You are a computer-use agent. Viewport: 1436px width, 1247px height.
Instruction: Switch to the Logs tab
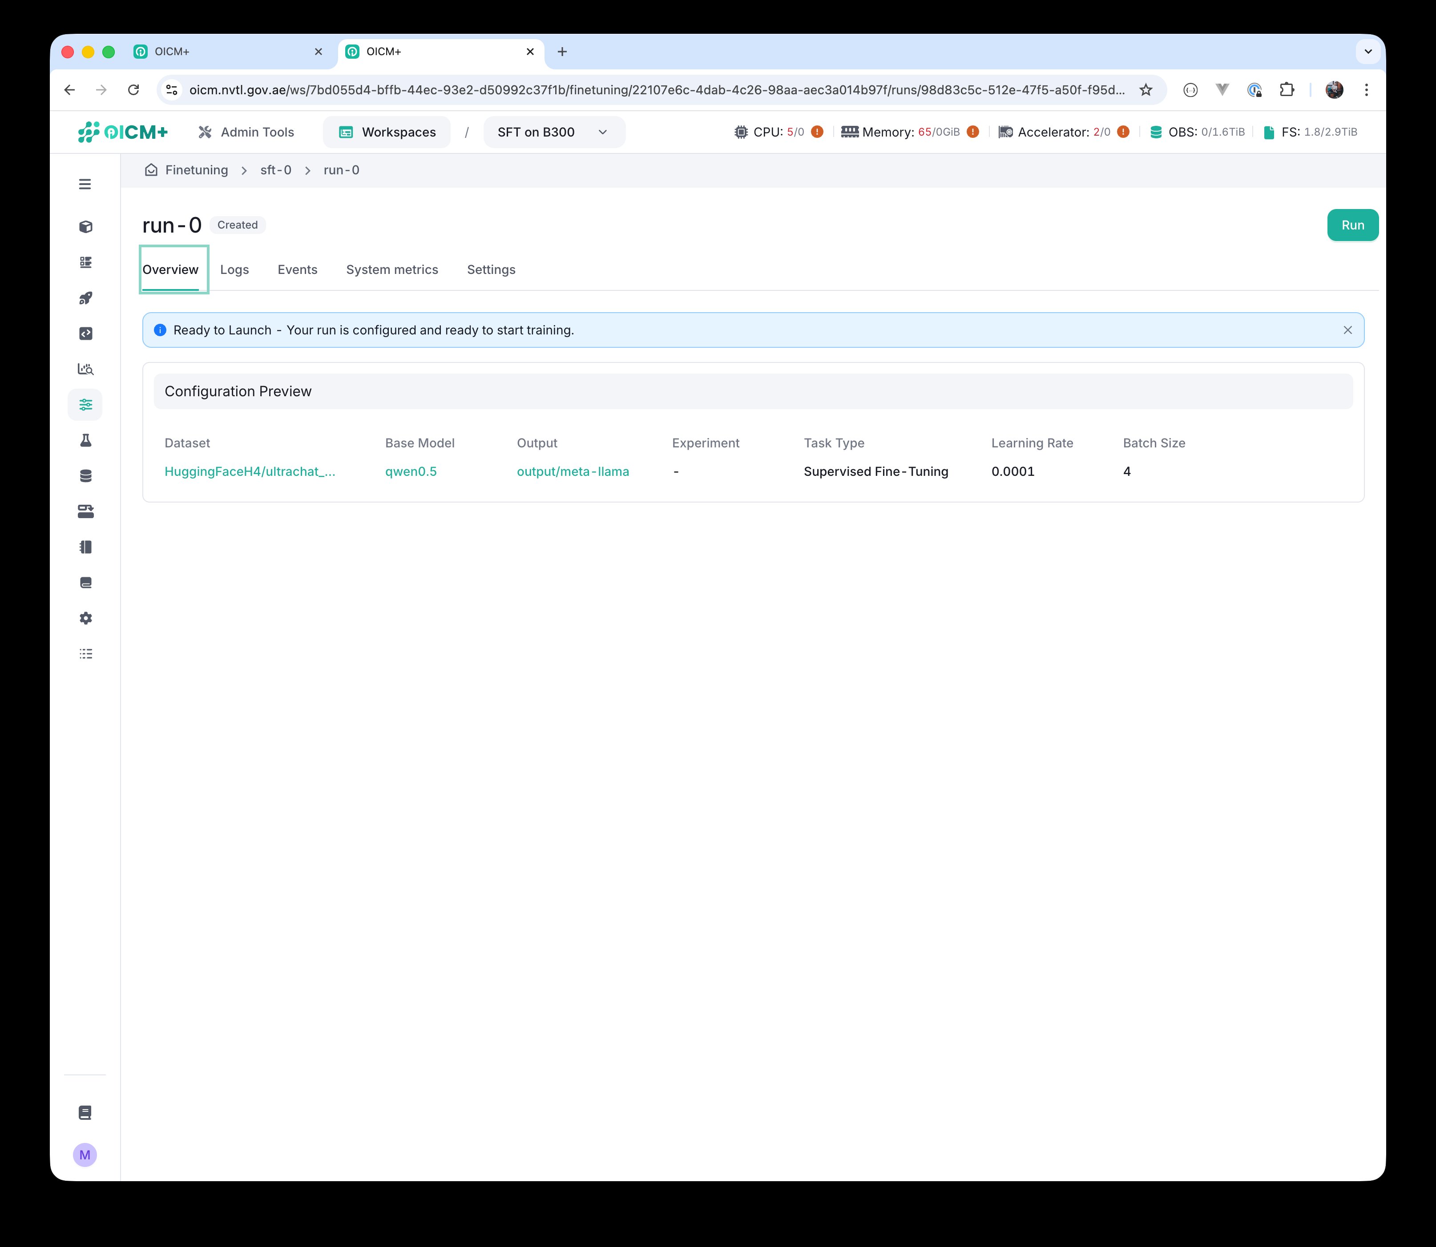tap(234, 270)
